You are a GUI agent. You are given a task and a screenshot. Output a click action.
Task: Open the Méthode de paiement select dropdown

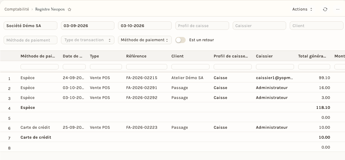click(145, 40)
